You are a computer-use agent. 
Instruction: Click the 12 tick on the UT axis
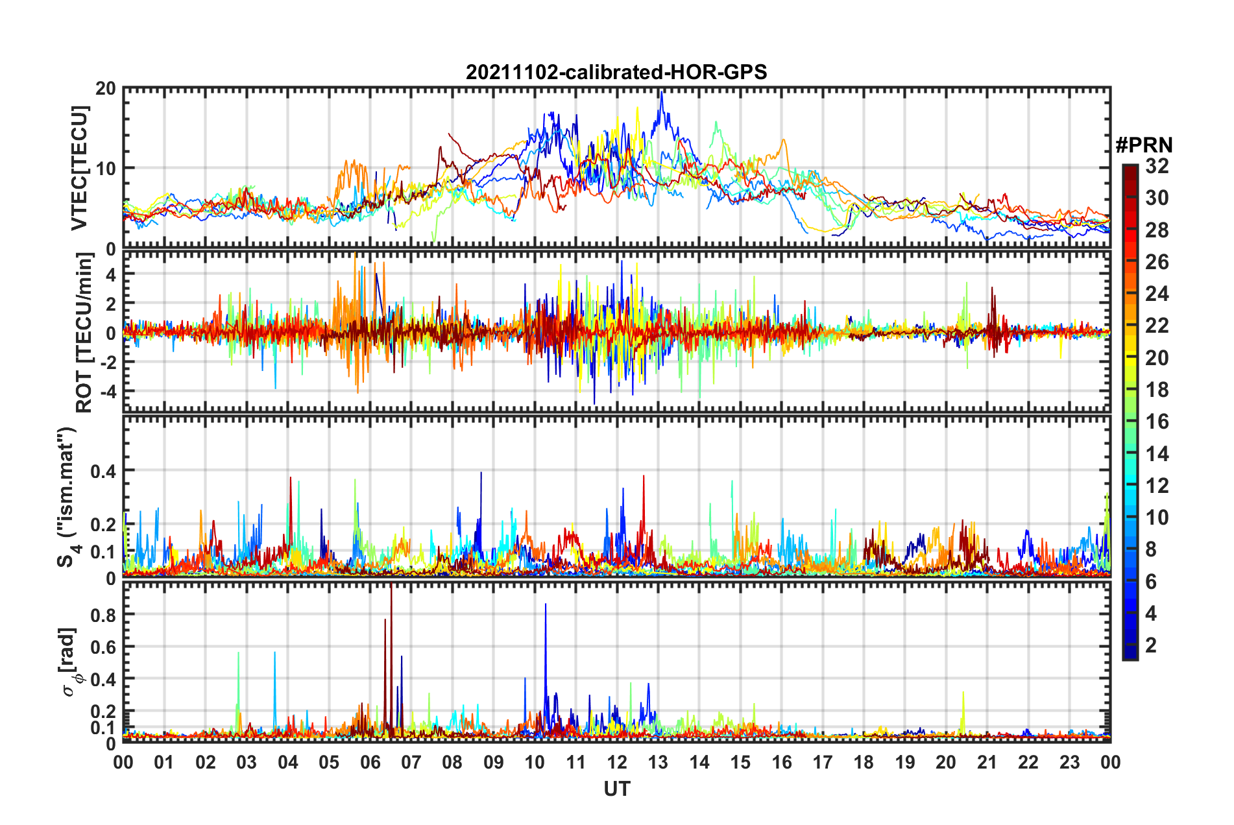coord(617,762)
